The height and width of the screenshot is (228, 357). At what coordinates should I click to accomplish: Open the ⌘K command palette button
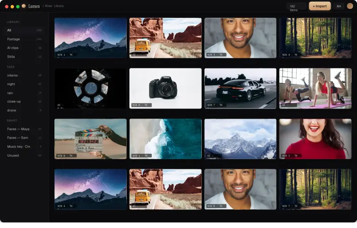pyautogui.click(x=339, y=6)
